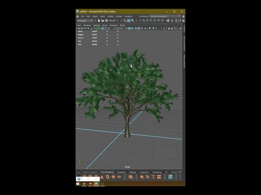The height and width of the screenshot is (195, 261).
Task: Create a polygon torus from the shelf
Action: pyautogui.click(x=108, y=177)
